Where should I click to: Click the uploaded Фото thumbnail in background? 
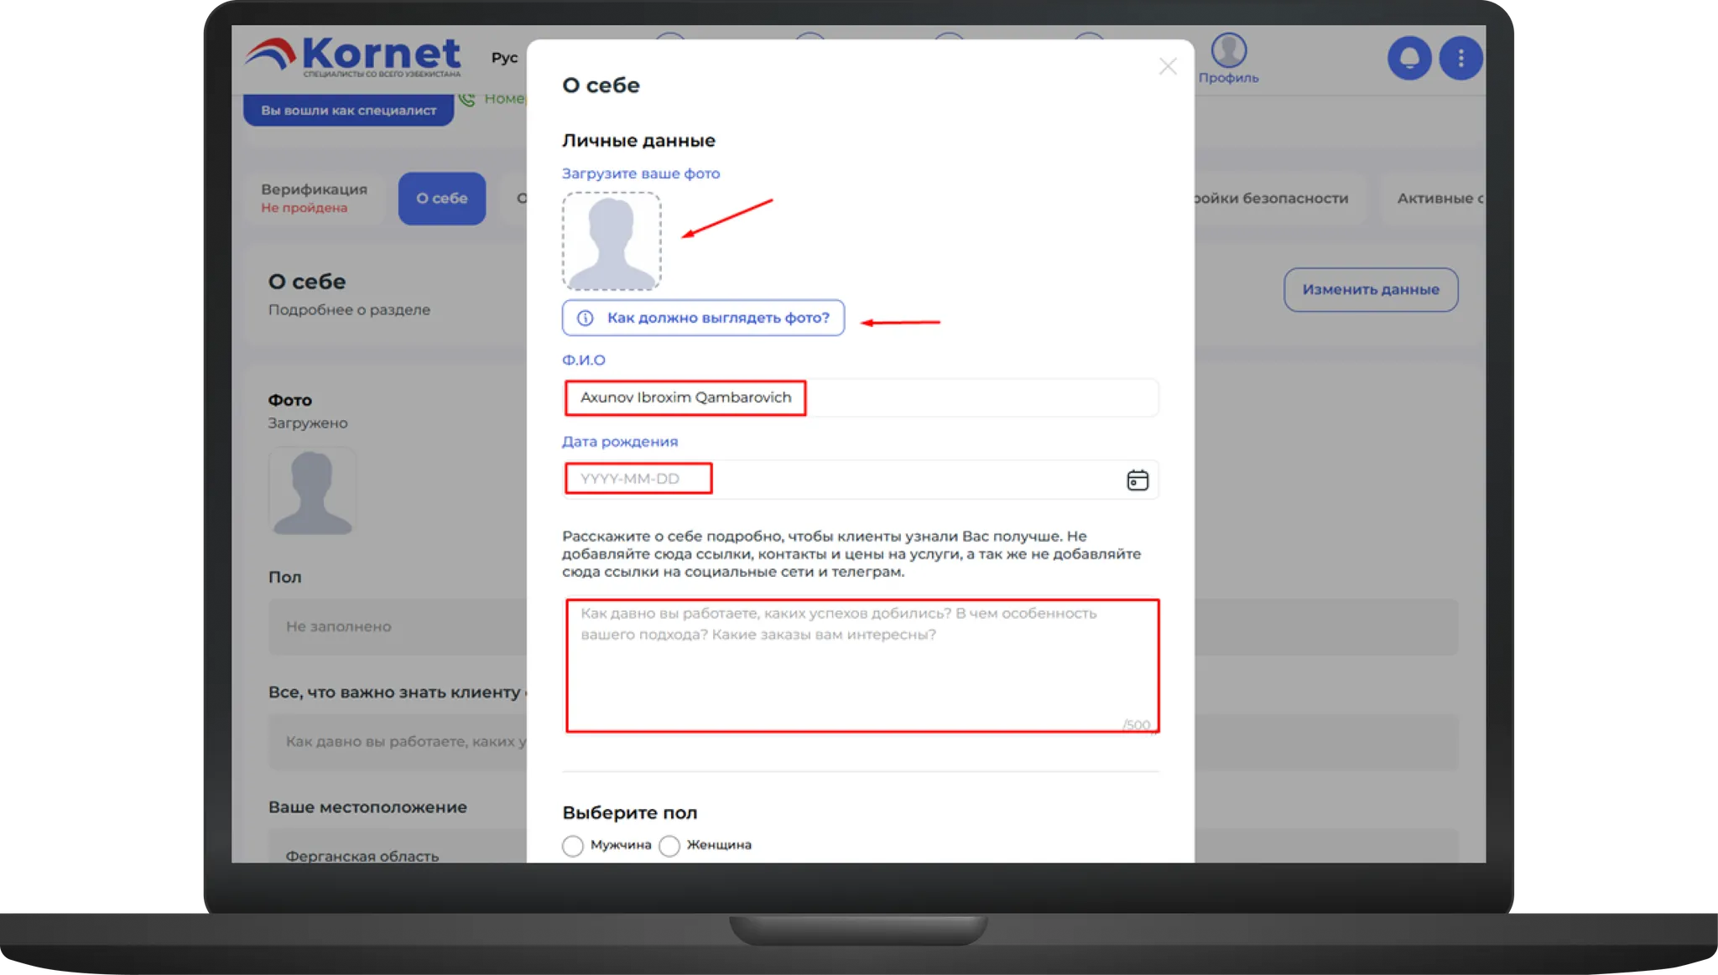(x=312, y=491)
